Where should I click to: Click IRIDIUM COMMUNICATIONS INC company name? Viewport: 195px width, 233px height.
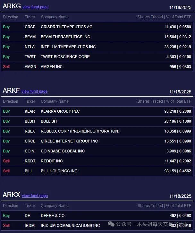(70, 226)
